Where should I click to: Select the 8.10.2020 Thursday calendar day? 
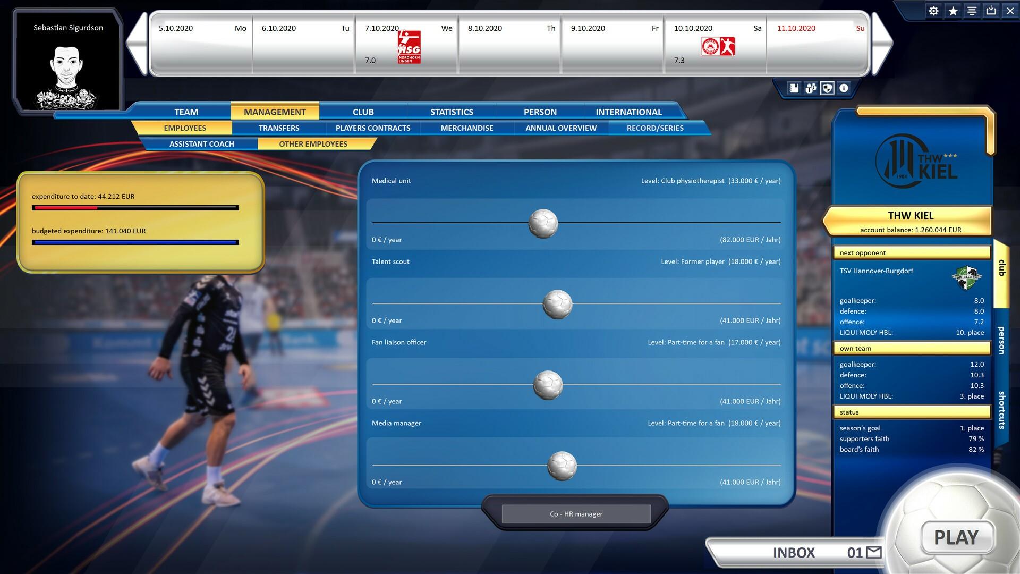tap(510, 45)
